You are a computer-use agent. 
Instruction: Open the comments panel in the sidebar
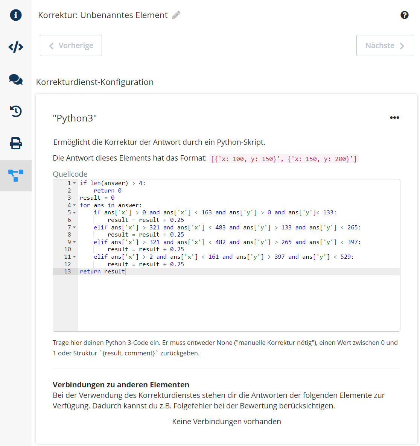[x=16, y=79]
